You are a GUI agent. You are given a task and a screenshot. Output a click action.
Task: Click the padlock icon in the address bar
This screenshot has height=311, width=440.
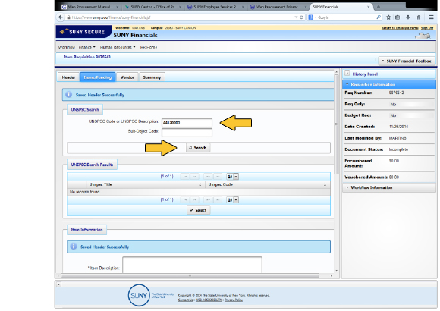68,17
